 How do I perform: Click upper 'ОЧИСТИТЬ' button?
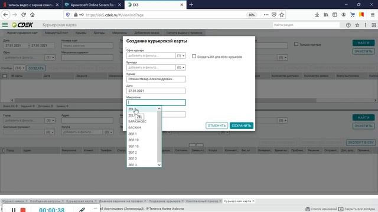[x=363, y=51]
